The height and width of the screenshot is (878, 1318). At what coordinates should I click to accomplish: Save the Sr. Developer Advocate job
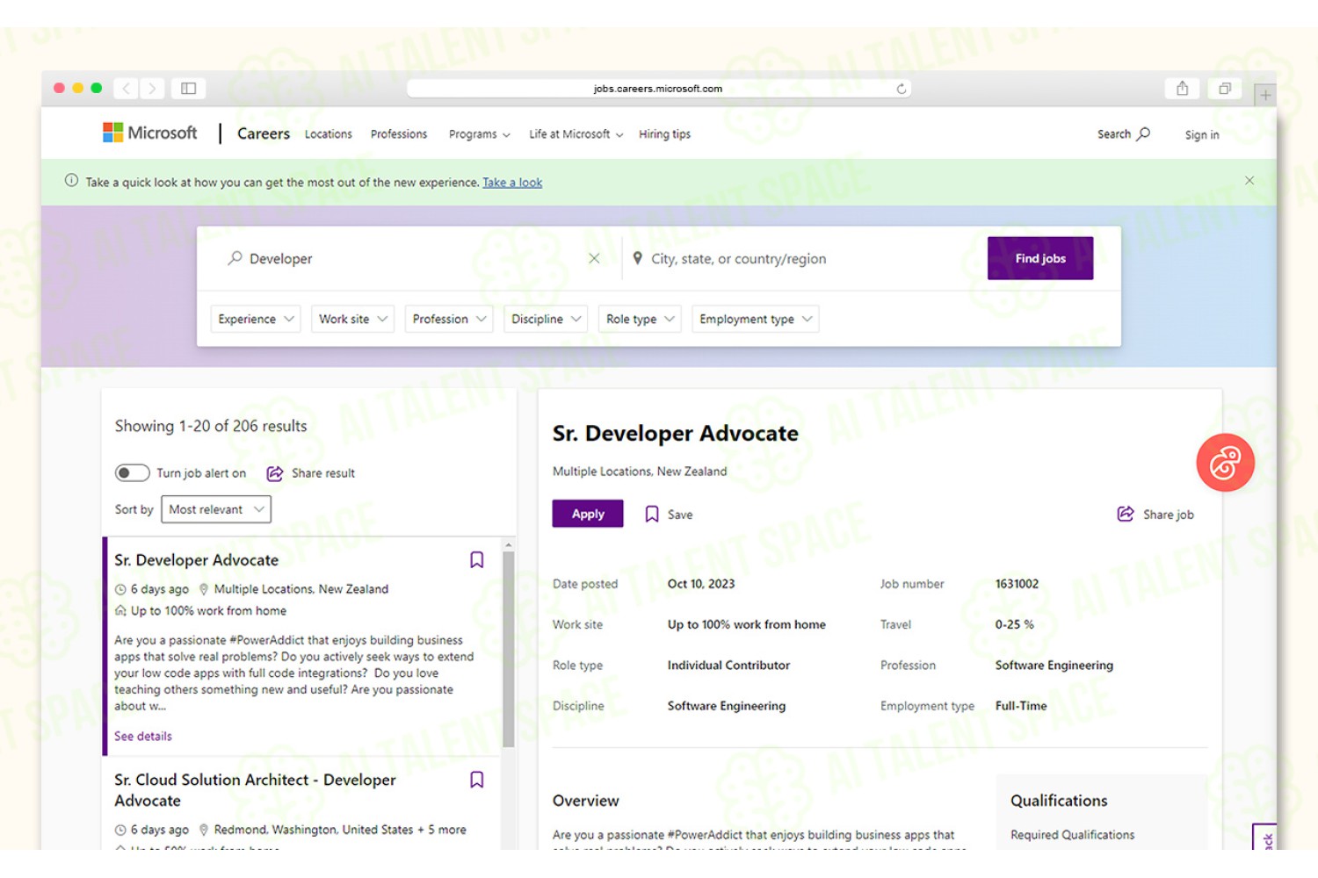[669, 515]
